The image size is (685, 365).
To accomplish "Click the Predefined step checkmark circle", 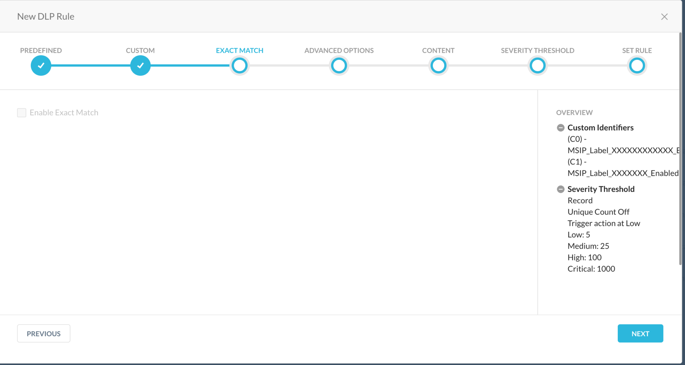I will (41, 66).
